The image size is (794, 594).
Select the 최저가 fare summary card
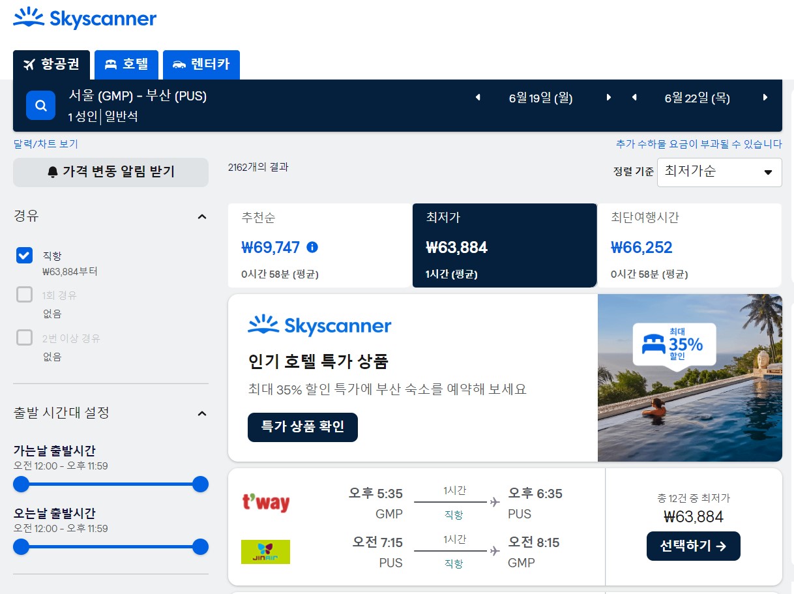[x=504, y=246]
